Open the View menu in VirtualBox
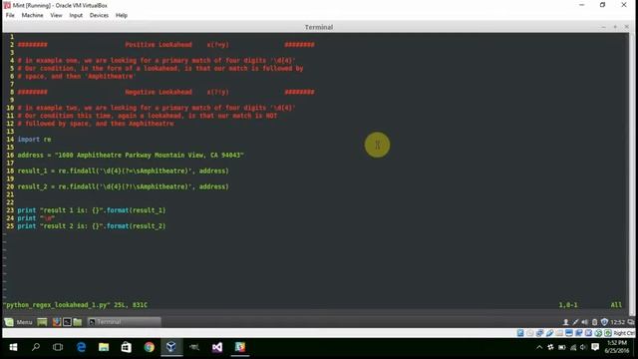 pyautogui.click(x=56, y=15)
